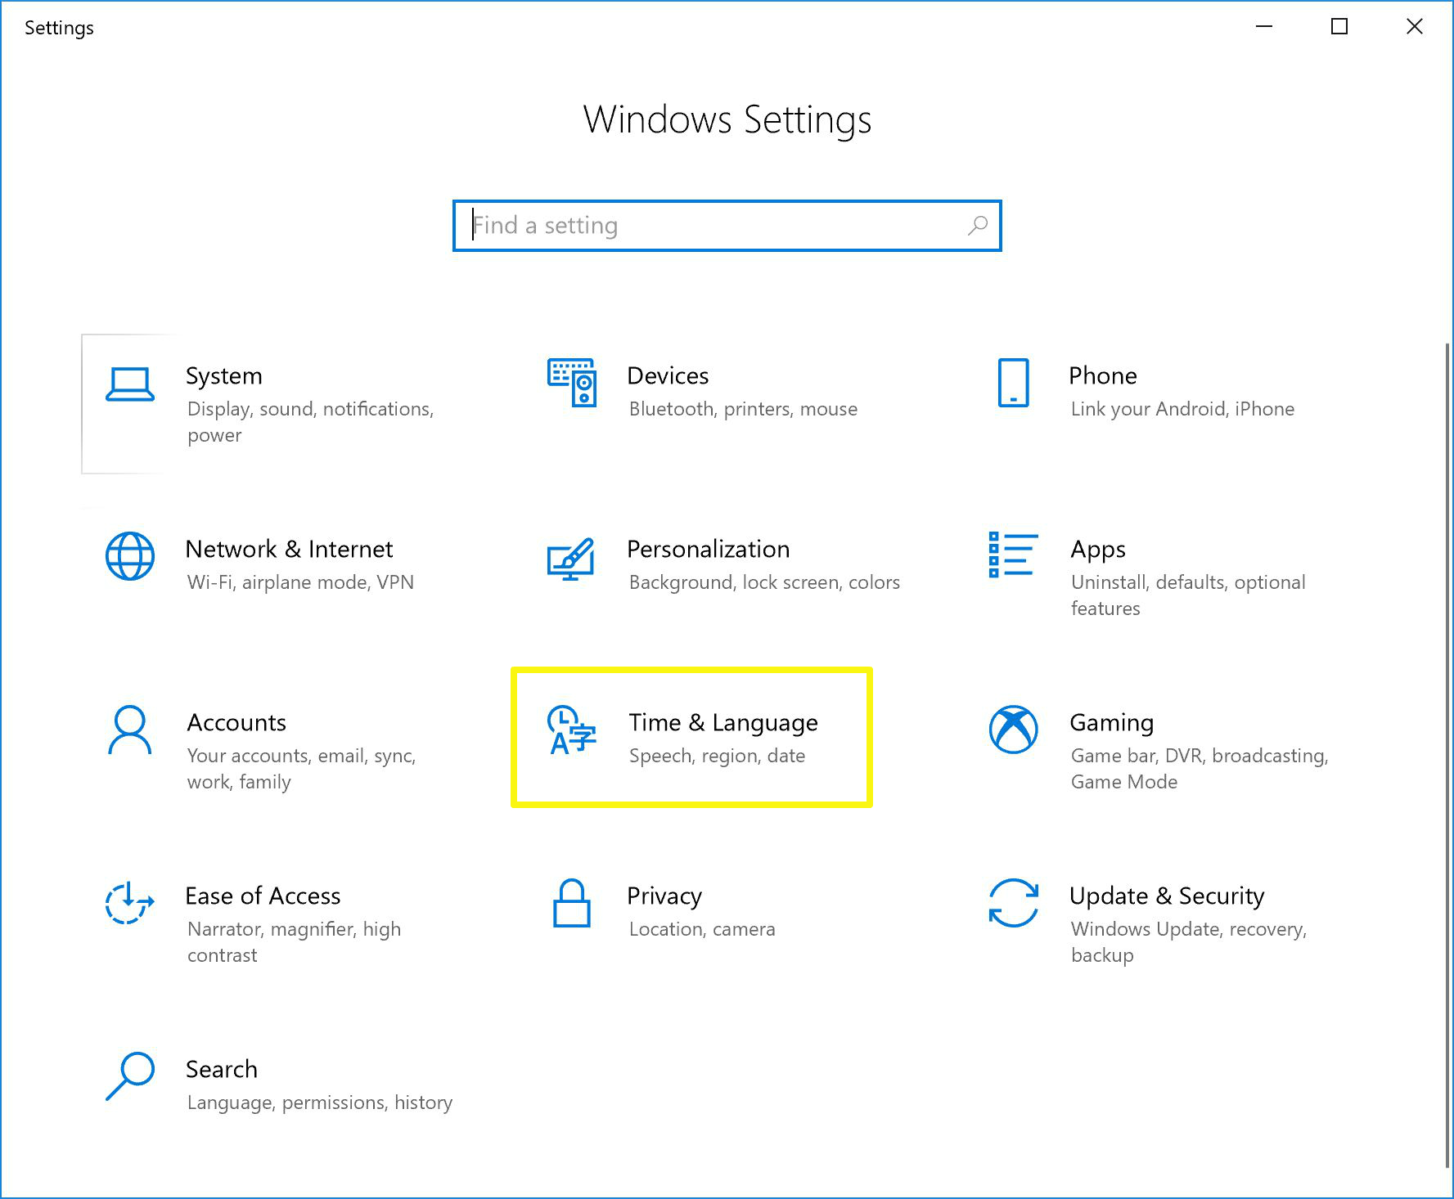
Task: Go to Devices settings heading
Action: pos(668,375)
